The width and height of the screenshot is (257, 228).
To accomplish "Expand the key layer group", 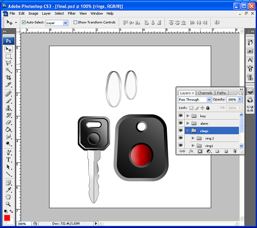I will [x=188, y=116].
